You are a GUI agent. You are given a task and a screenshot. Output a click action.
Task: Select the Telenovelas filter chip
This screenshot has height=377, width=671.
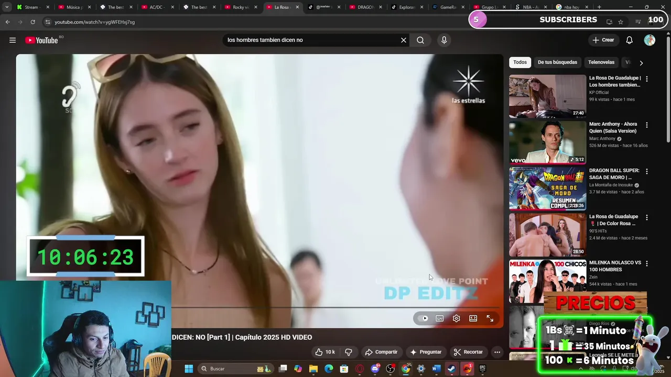click(x=601, y=62)
